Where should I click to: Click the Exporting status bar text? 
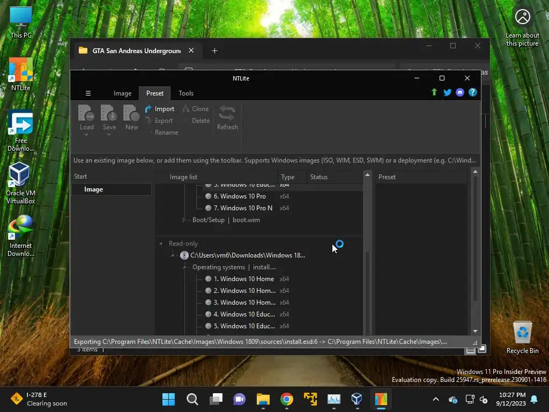(x=261, y=342)
